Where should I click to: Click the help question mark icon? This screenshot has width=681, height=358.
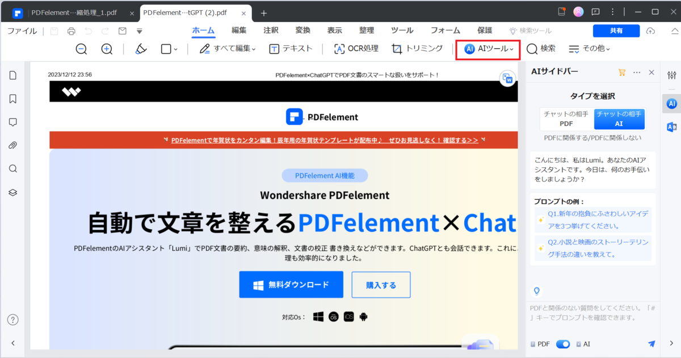tap(12, 320)
